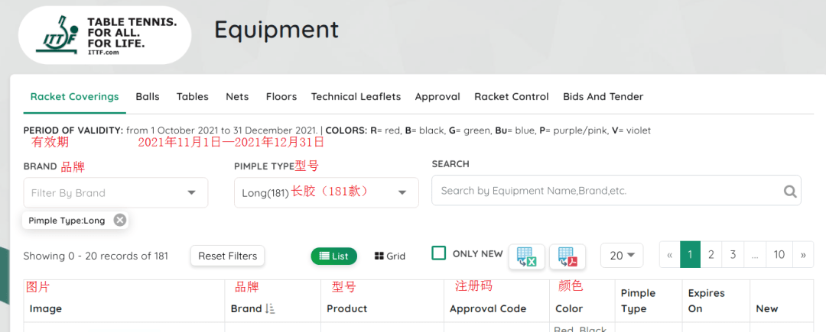This screenshot has height=332, width=826.
Task: Go to page 10
Action: pos(779,255)
